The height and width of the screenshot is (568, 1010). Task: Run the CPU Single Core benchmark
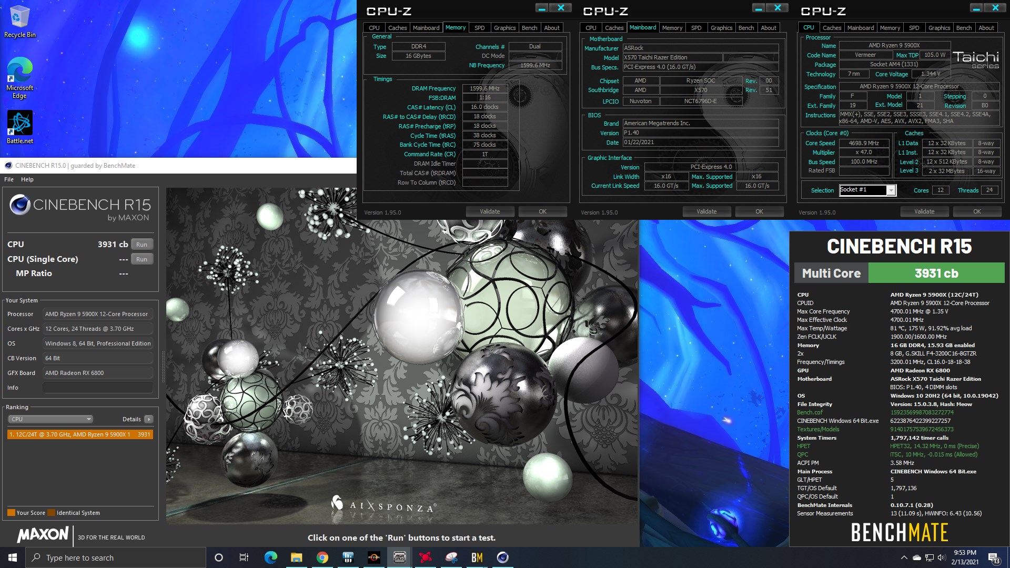pyautogui.click(x=142, y=259)
